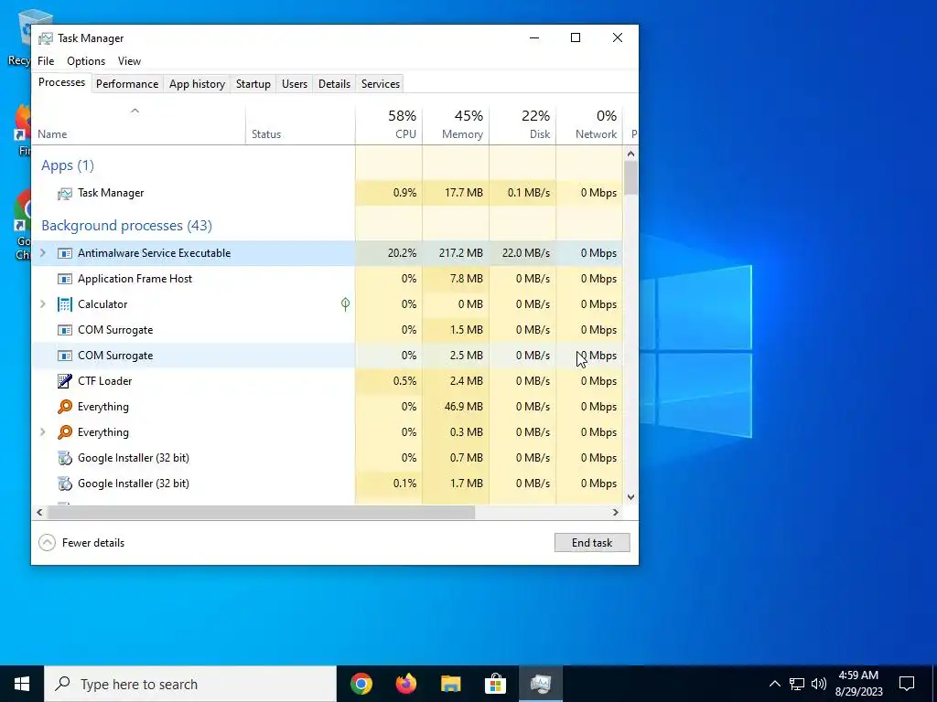937x702 pixels.
Task: Open the notification center icon
Action: click(907, 684)
